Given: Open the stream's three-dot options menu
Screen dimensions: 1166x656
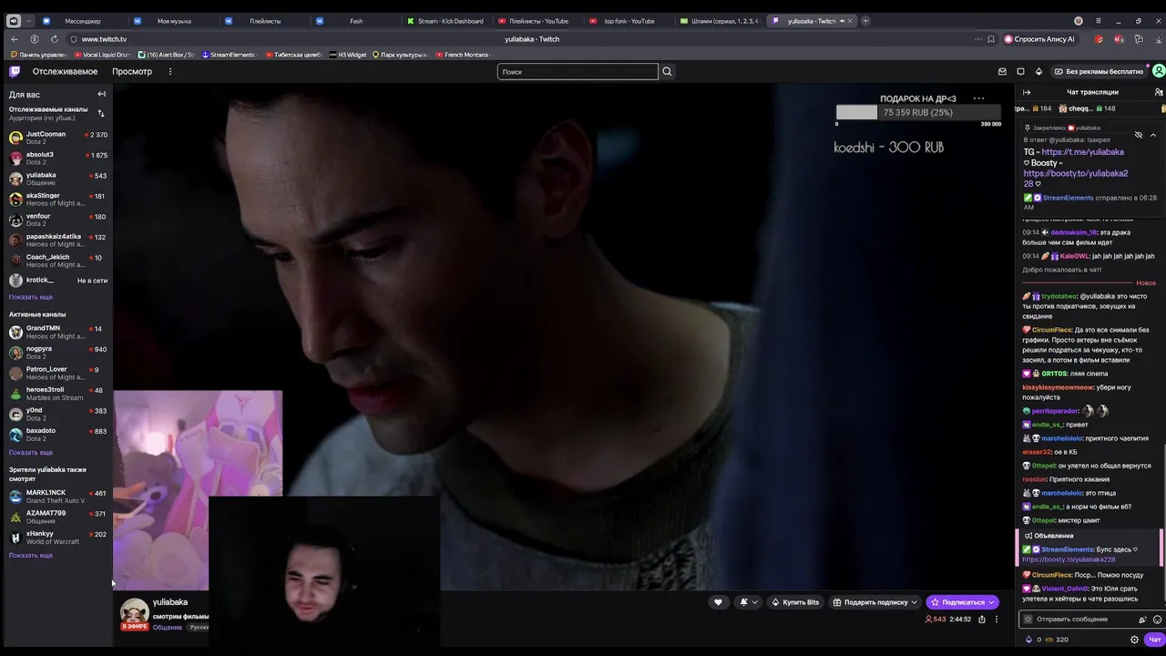Looking at the screenshot, I should click(x=996, y=620).
